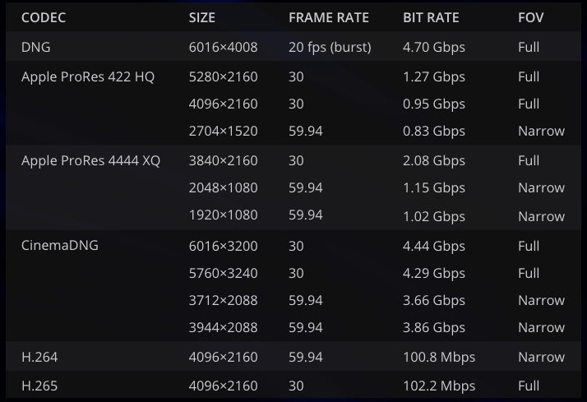Click the H.264 codec label
The width and height of the screenshot is (587, 402).
point(40,357)
